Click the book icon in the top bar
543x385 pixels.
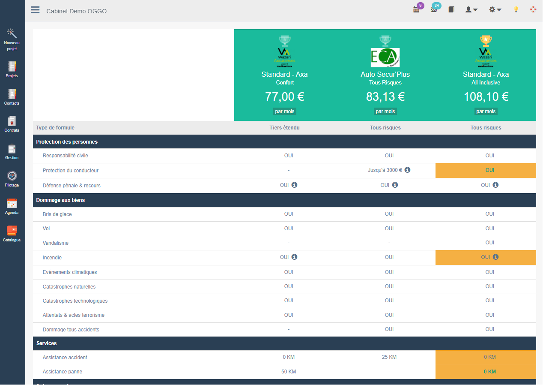pos(451,9)
